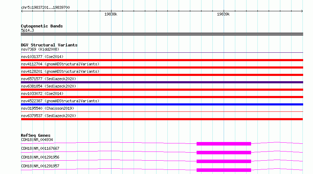Click the magenta exon of CDH18|NM_001291956
The width and height of the screenshot is (313, 174).
point(224,161)
